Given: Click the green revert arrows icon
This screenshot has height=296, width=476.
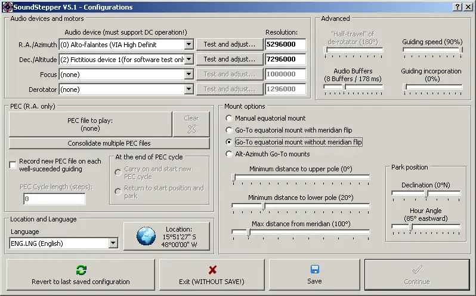Looking at the screenshot, I should [x=81, y=270].
